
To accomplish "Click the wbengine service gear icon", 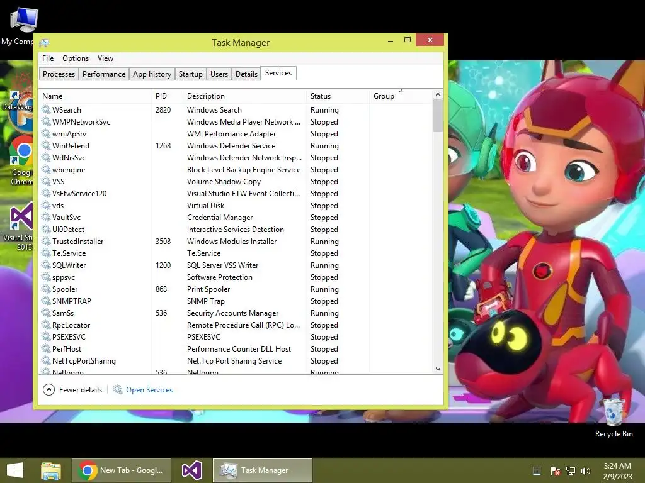I will pyautogui.click(x=45, y=170).
